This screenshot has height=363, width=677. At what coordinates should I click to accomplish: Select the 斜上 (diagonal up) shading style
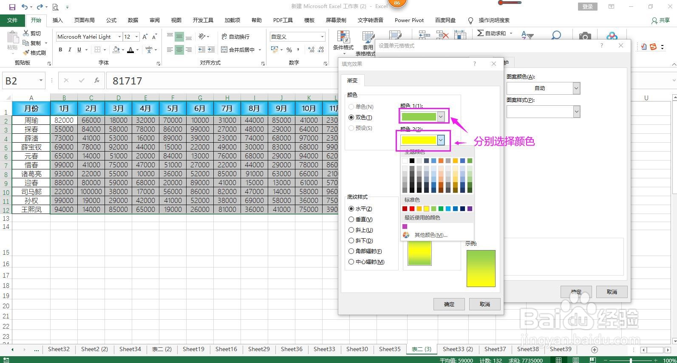point(351,230)
